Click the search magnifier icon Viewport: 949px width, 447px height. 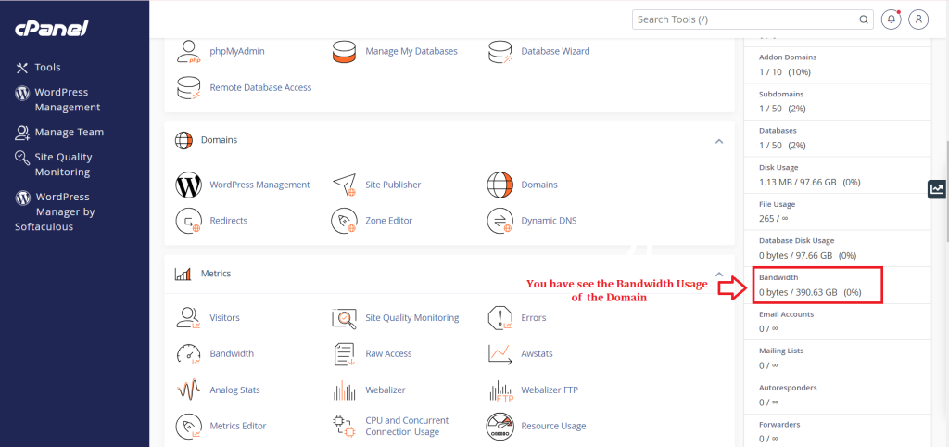point(864,19)
